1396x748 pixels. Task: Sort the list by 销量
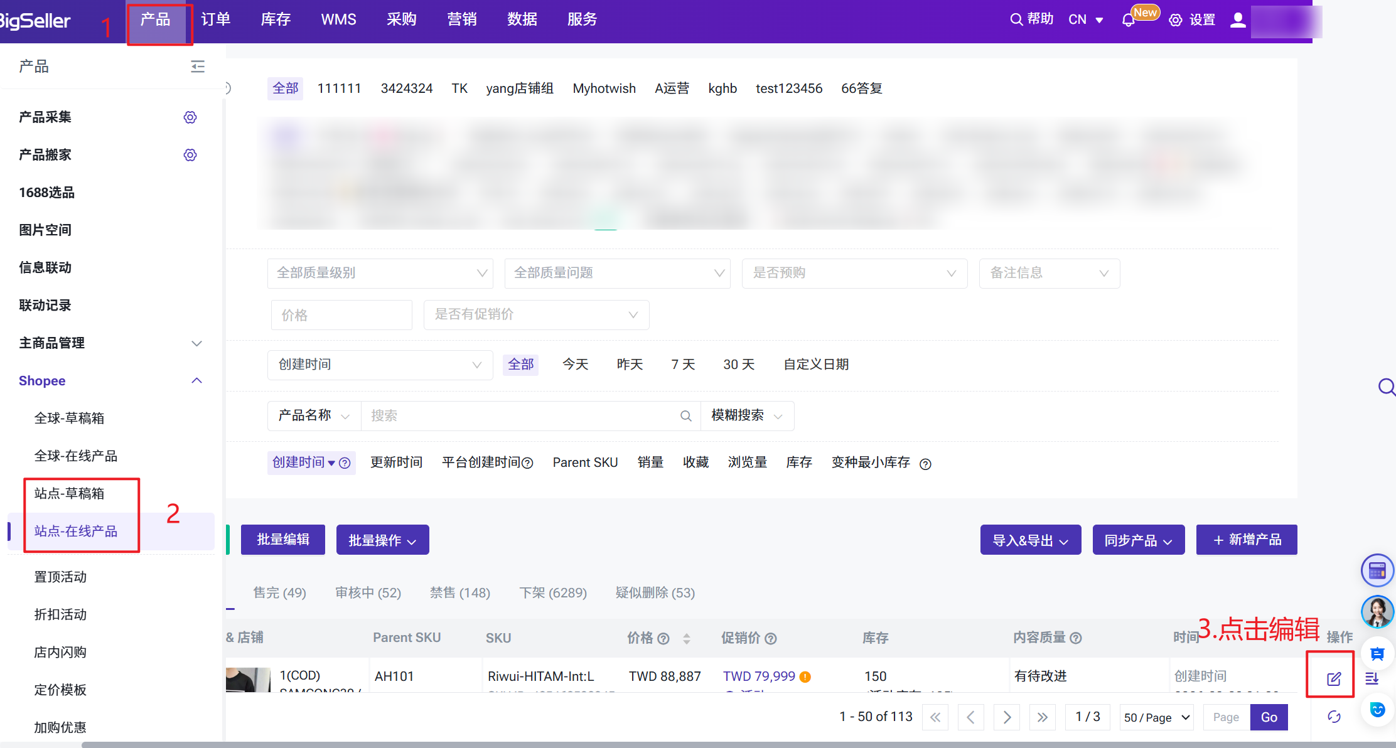pos(650,462)
